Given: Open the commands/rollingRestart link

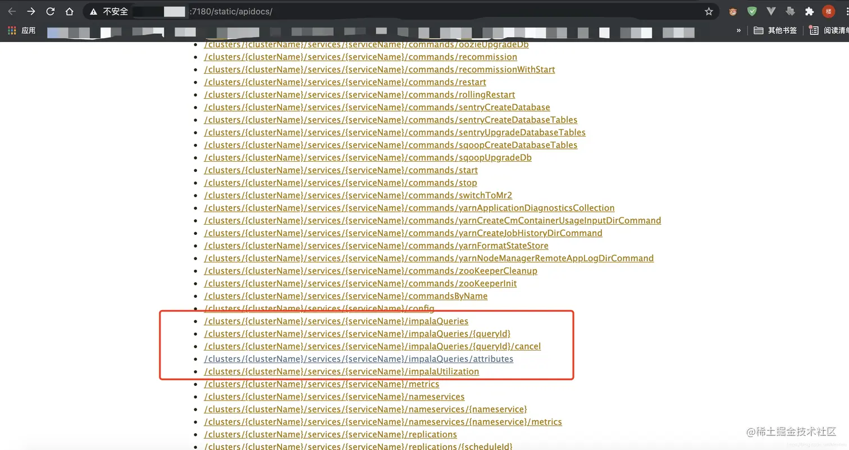Looking at the screenshot, I should [x=359, y=95].
